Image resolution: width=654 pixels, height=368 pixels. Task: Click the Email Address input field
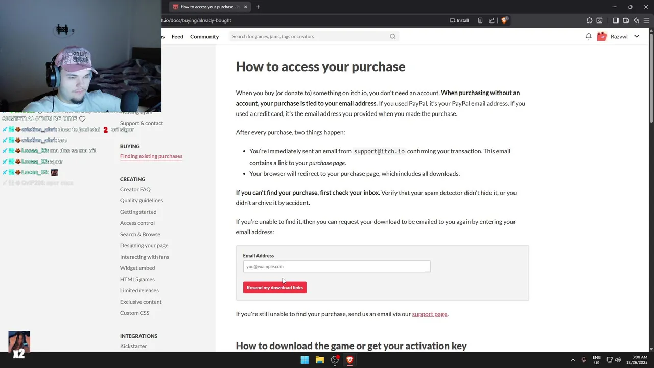tap(337, 266)
